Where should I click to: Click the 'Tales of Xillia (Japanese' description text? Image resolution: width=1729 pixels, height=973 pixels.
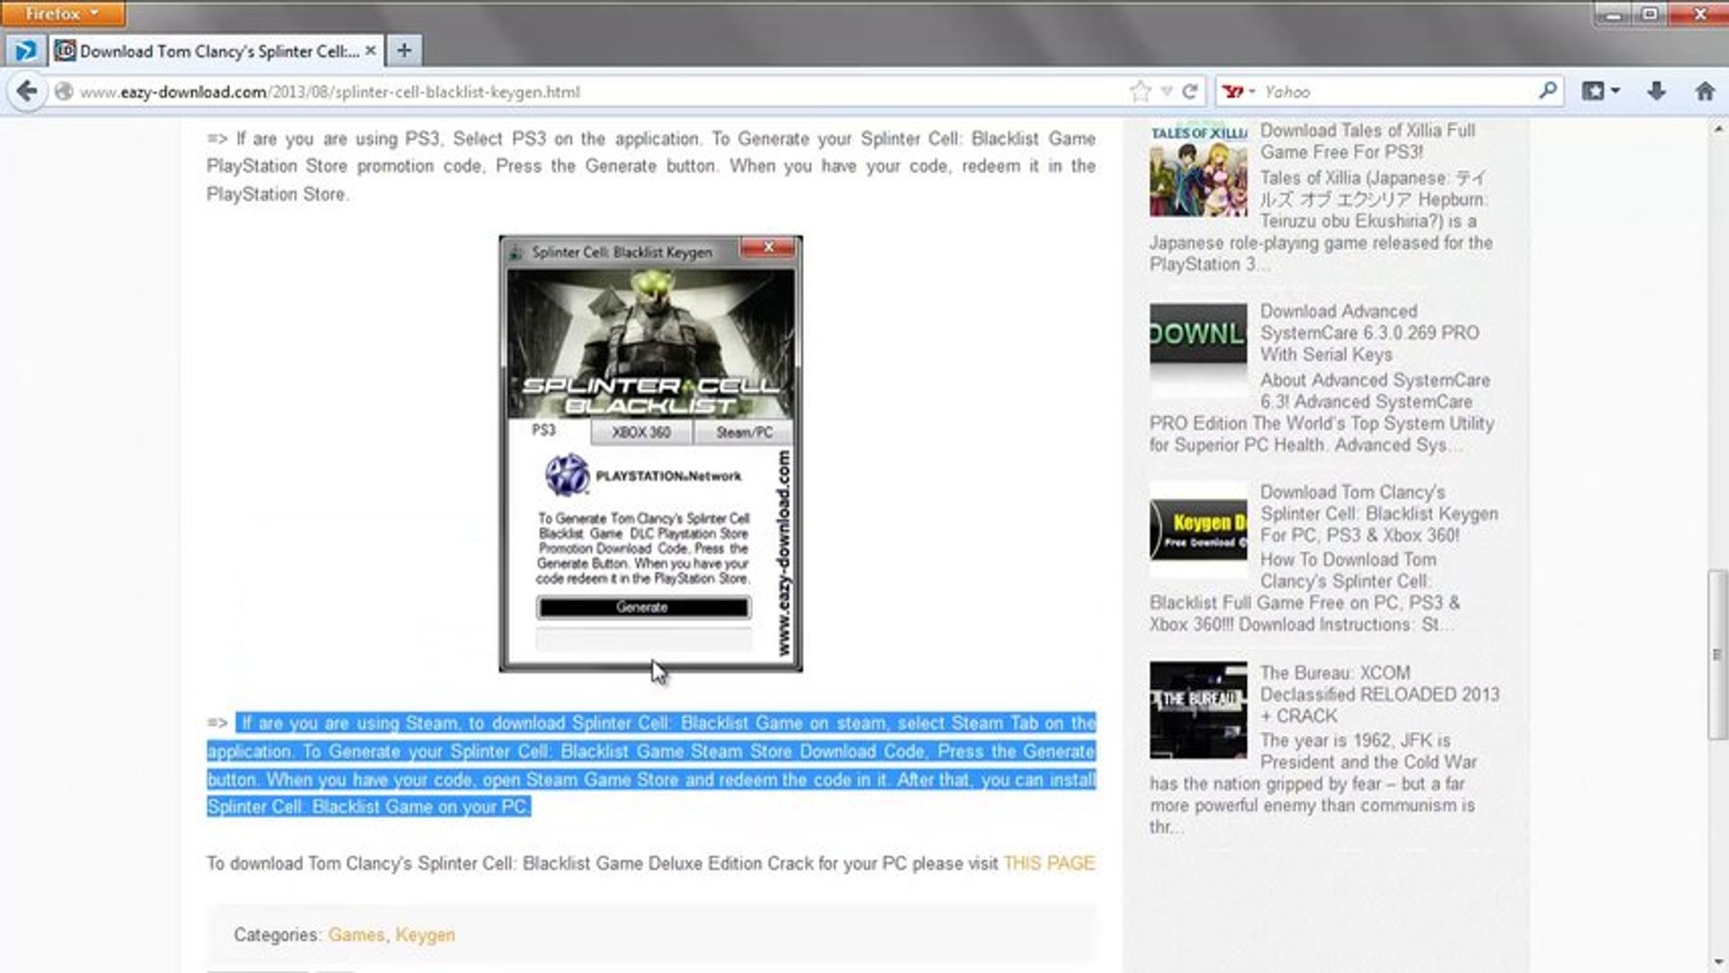1323,221
